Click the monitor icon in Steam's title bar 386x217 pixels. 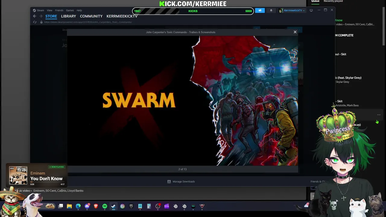pos(311,10)
